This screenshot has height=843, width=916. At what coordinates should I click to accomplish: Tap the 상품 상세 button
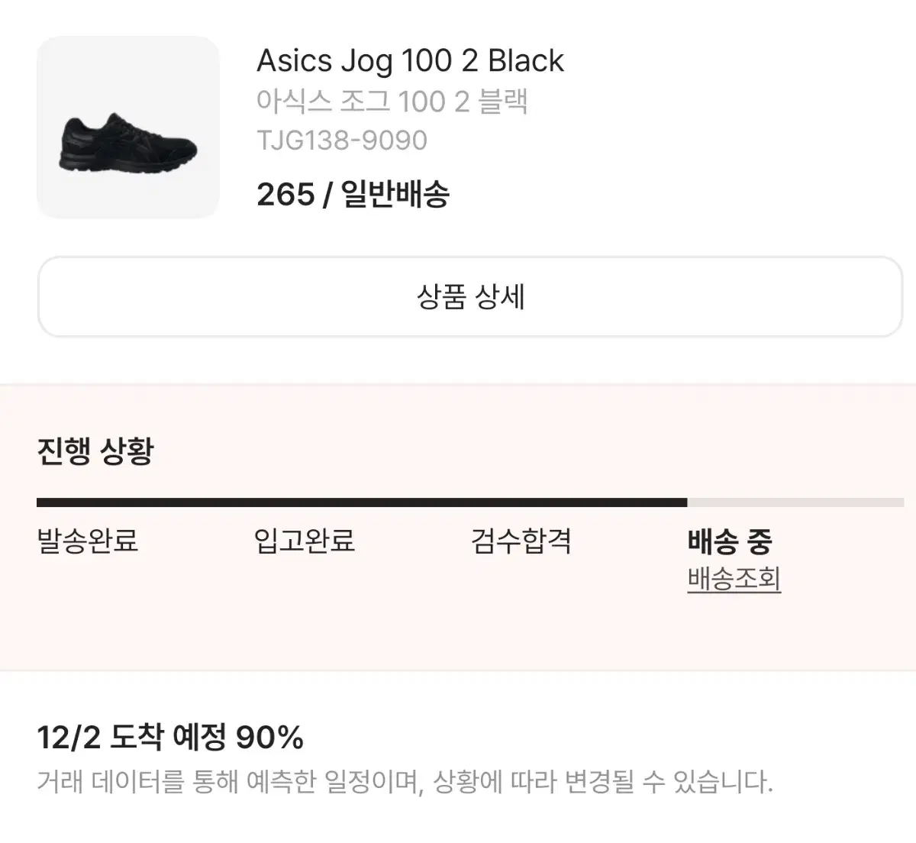point(470,297)
